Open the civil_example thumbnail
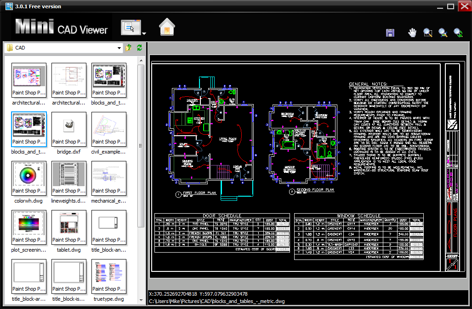 click(108, 129)
